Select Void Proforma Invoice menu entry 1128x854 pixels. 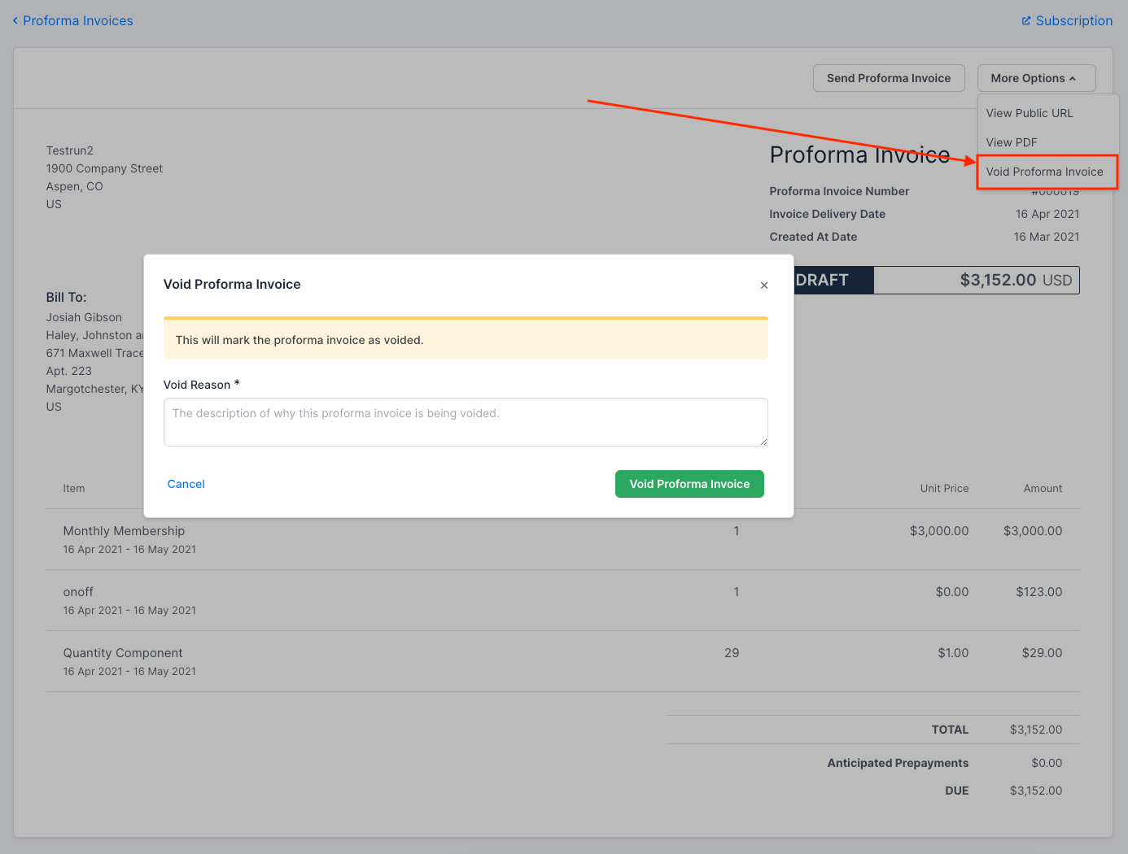point(1044,172)
